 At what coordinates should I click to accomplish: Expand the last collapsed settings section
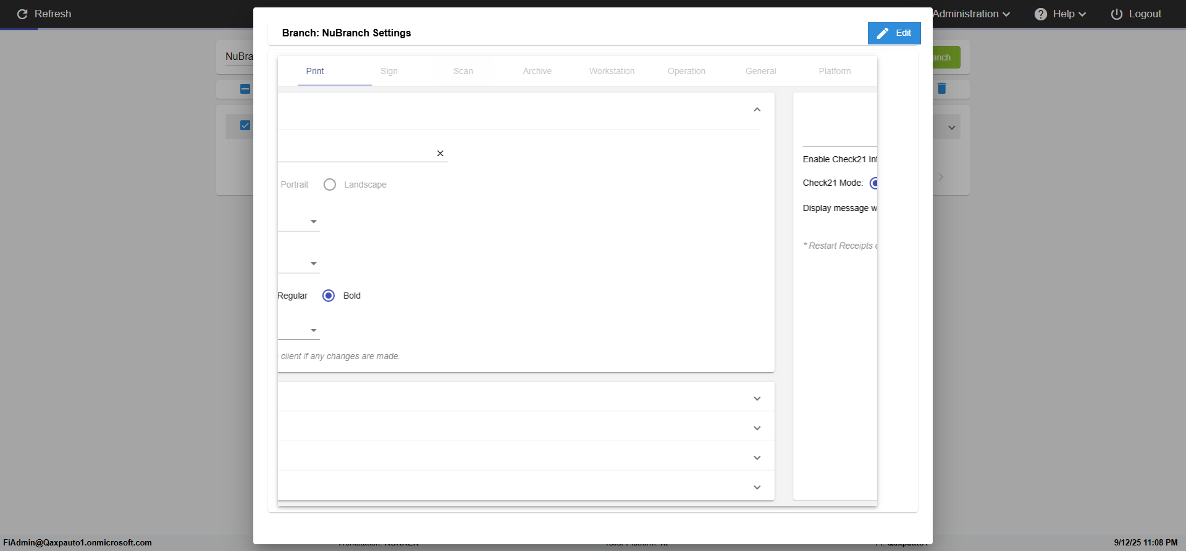pyautogui.click(x=757, y=487)
